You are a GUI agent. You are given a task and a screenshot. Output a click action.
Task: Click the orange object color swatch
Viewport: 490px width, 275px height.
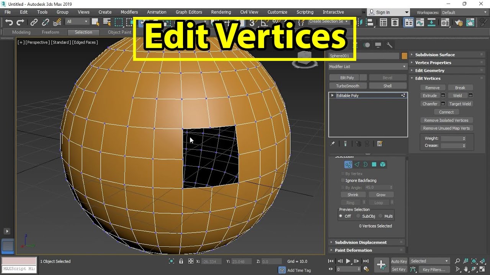point(404,56)
